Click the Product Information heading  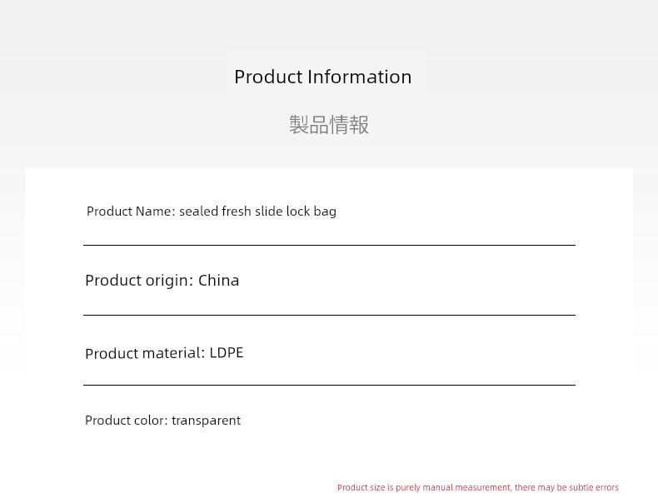(322, 77)
